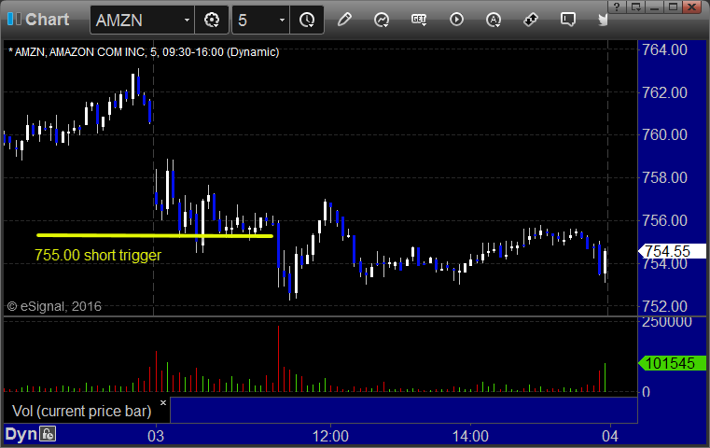Open symbol settings gear menu
Screen dimensions: 710x448
click(x=212, y=20)
